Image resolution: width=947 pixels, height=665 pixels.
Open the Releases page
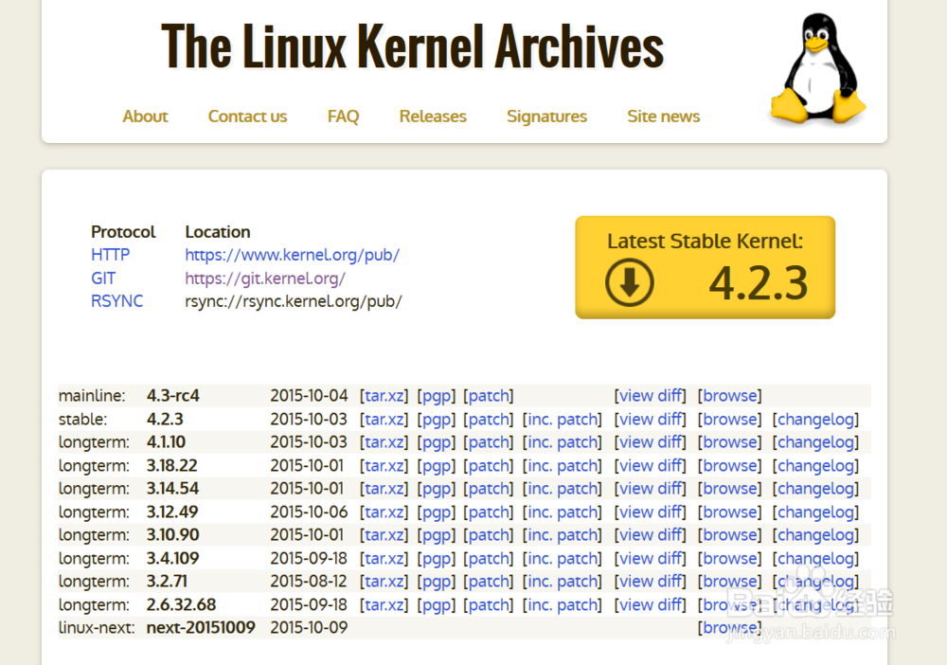[x=433, y=116]
